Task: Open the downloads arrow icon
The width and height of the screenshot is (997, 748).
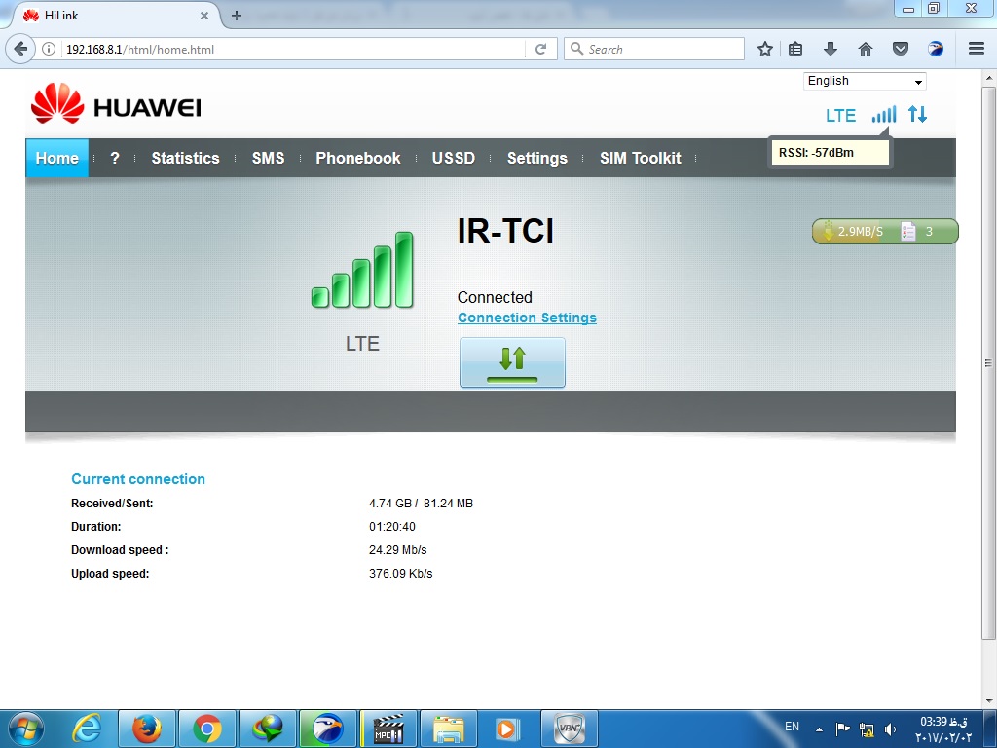Action: 831,49
